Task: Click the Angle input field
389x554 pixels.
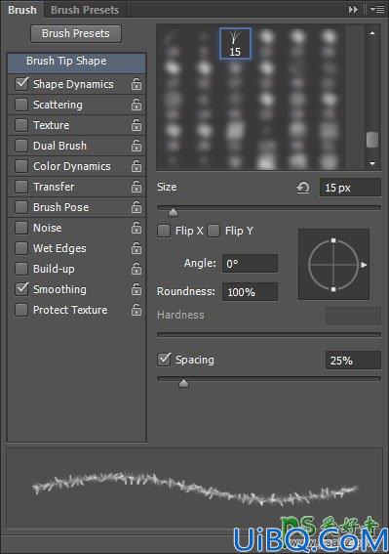Action: pyautogui.click(x=250, y=264)
